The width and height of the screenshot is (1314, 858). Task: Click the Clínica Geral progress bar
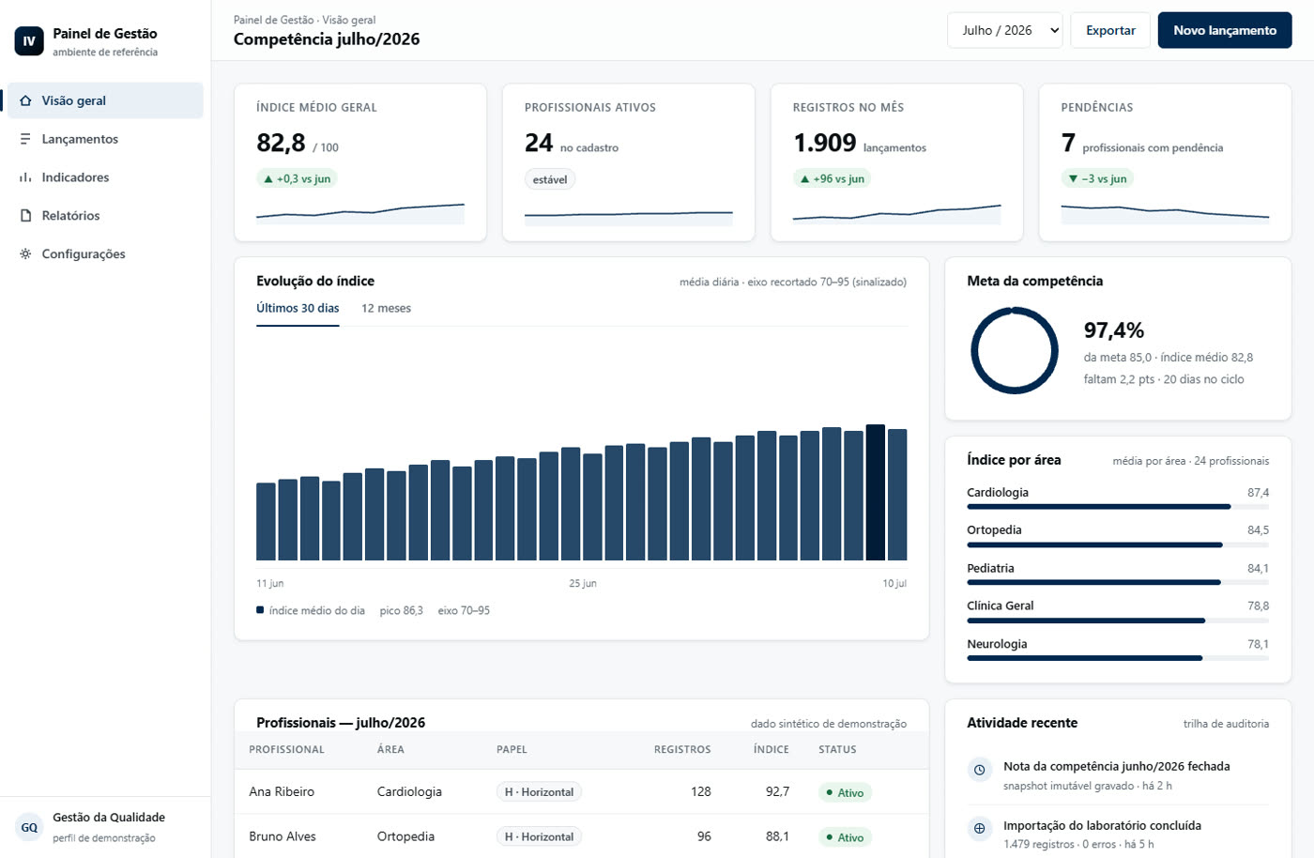1118,621
